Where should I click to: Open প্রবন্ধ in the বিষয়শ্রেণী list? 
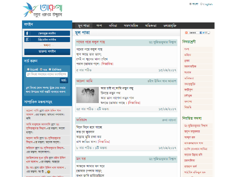(197, 61)
